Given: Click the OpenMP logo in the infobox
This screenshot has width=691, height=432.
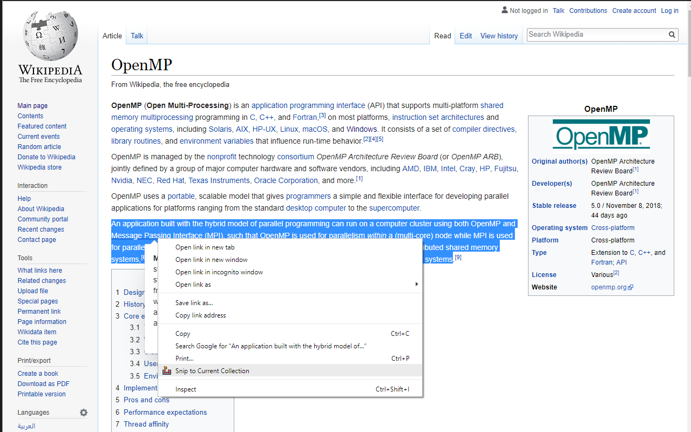Looking at the screenshot, I should coord(601,134).
